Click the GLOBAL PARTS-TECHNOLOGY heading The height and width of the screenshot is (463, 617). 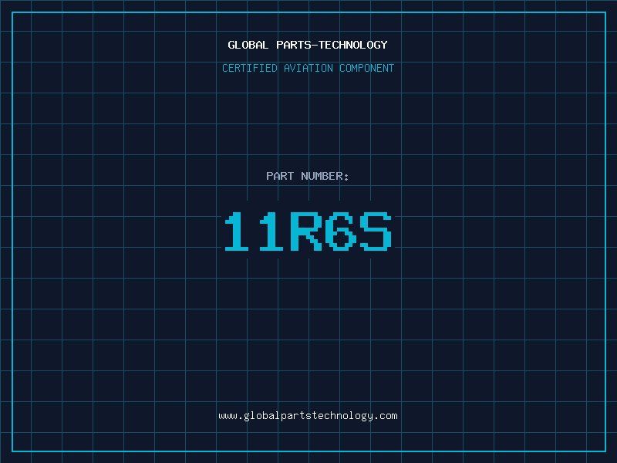pyautogui.click(x=308, y=45)
